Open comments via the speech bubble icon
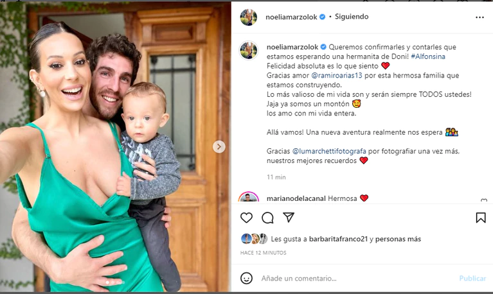This screenshot has width=493, height=294. 267,218
